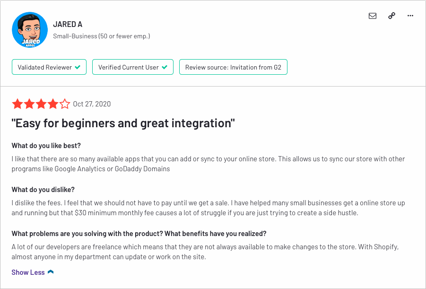This screenshot has width=426, height=289.
Task: Click Small-Business company size text
Action: [x=101, y=36]
